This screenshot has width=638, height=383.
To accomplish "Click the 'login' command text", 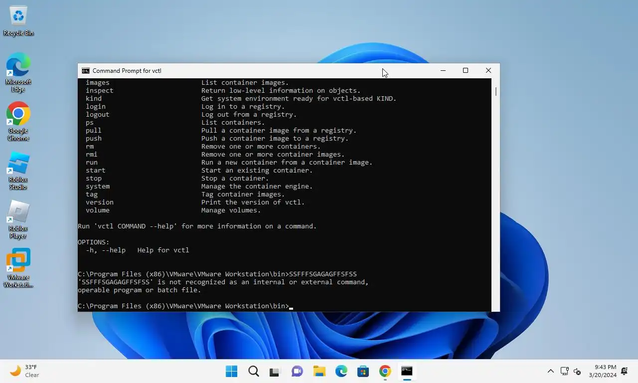I will [96, 107].
